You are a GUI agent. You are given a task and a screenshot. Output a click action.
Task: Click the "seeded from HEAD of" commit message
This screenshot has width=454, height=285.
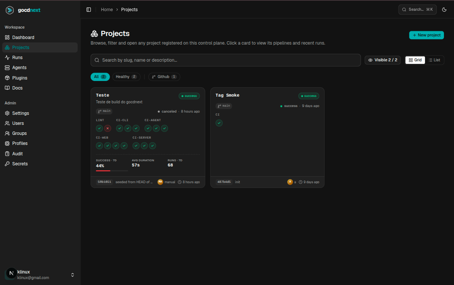coord(134,182)
